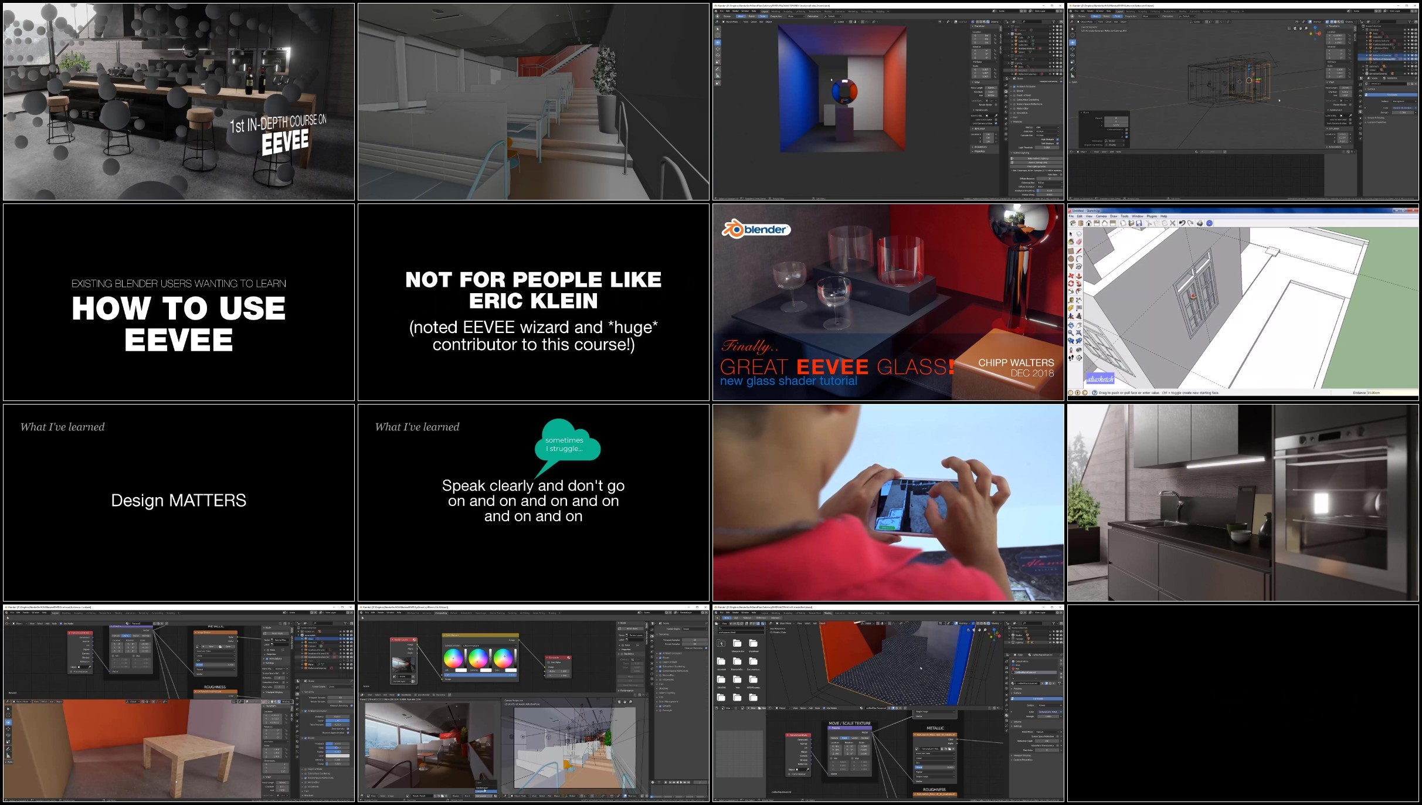Image resolution: width=1422 pixels, height=805 pixels.
Task: Click the Cut scissors icon in SketchUp
Action: tap(1149, 223)
